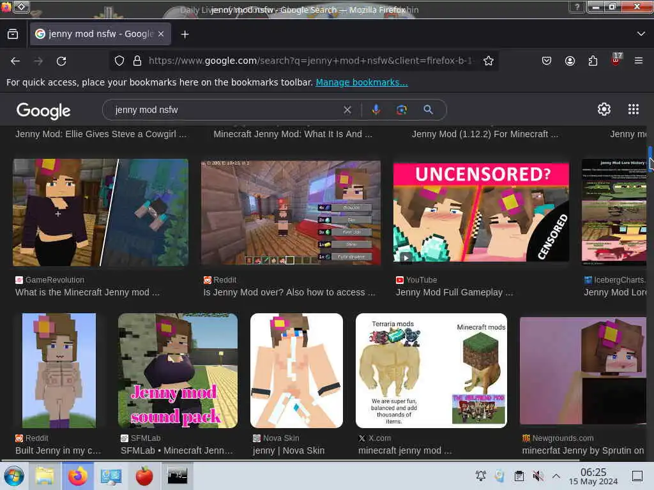Go forward one page
The width and height of the screenshot is (654, 490).
point(38,61)
